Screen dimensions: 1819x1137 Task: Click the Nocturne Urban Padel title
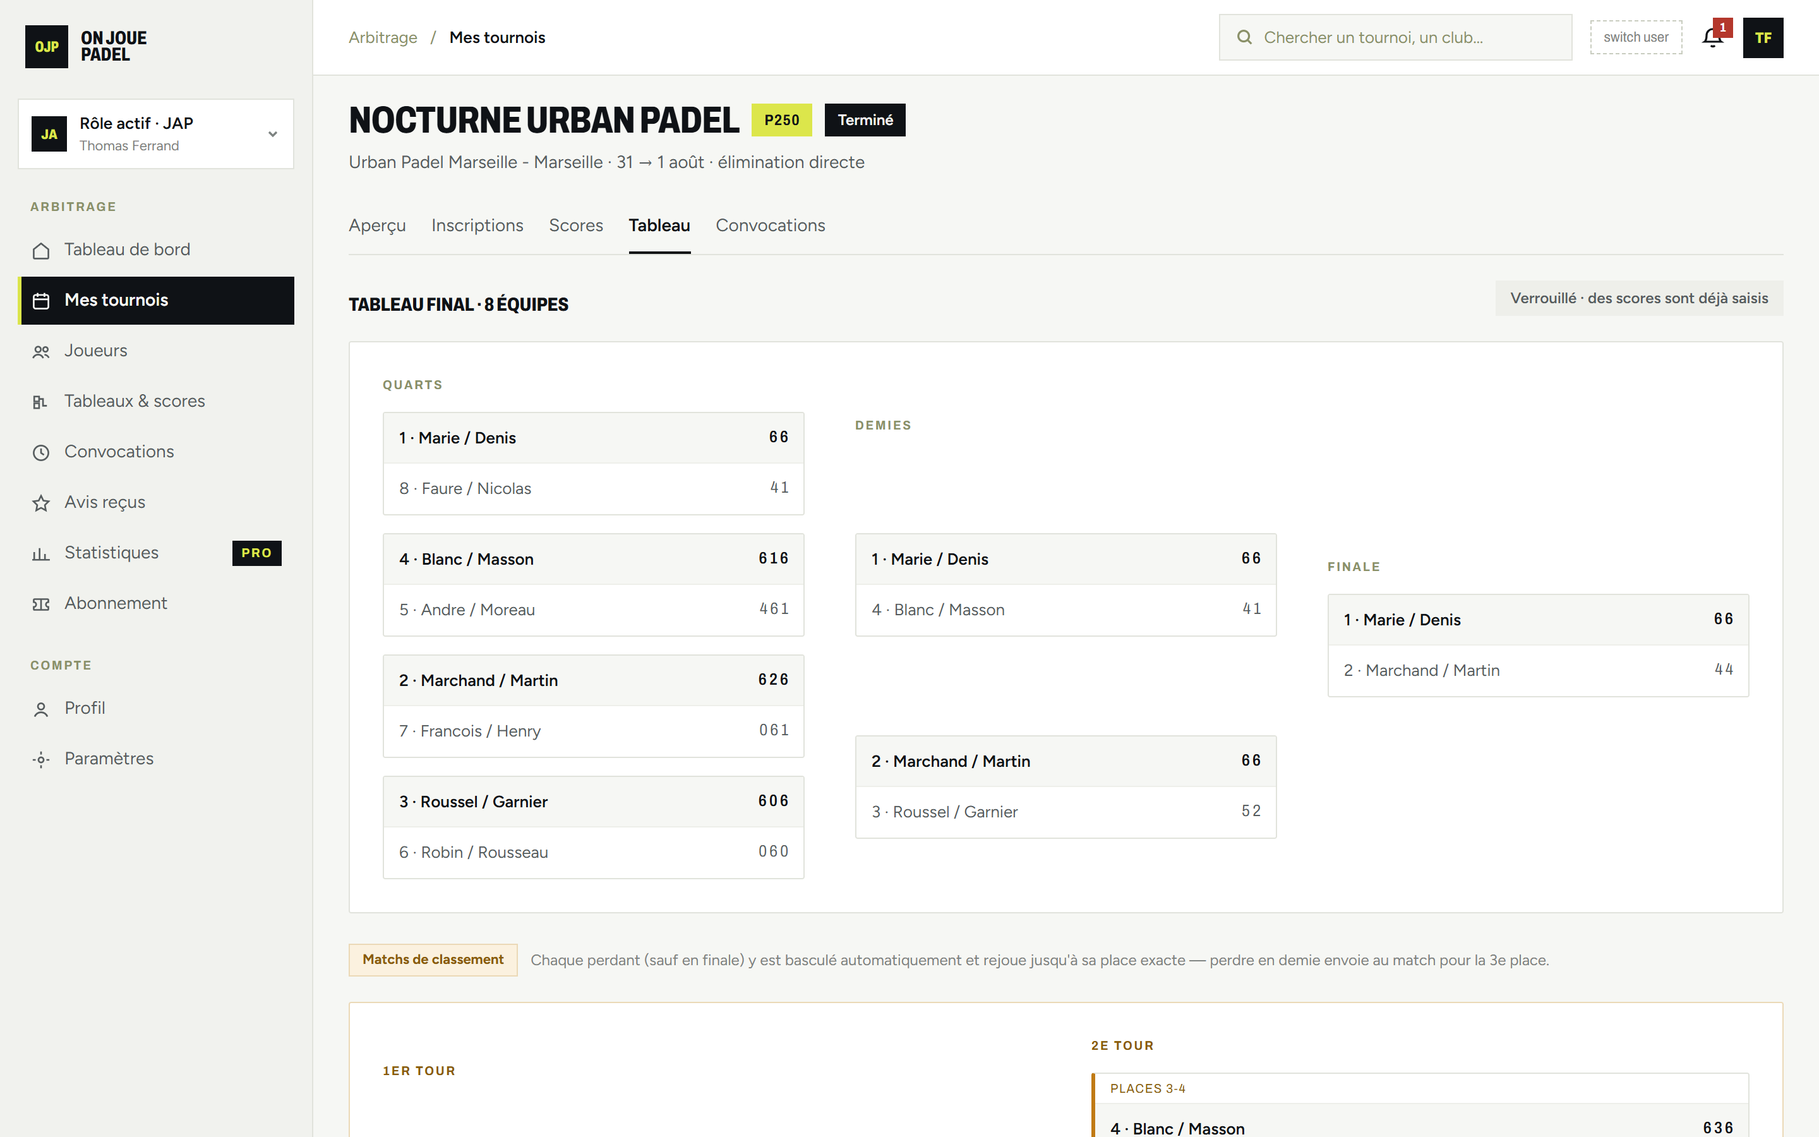pyautogui.click(x=544, y=120)
